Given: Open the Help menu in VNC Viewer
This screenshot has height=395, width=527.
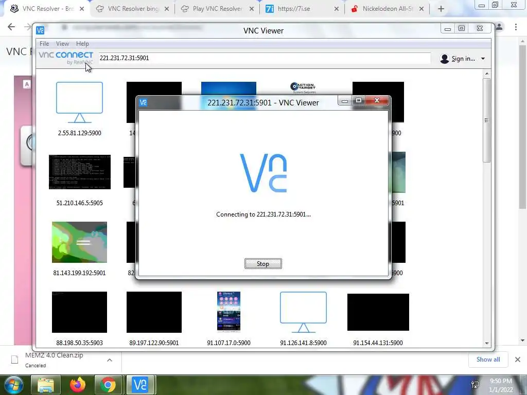Looking at the screenshot, I should [82, 44].
